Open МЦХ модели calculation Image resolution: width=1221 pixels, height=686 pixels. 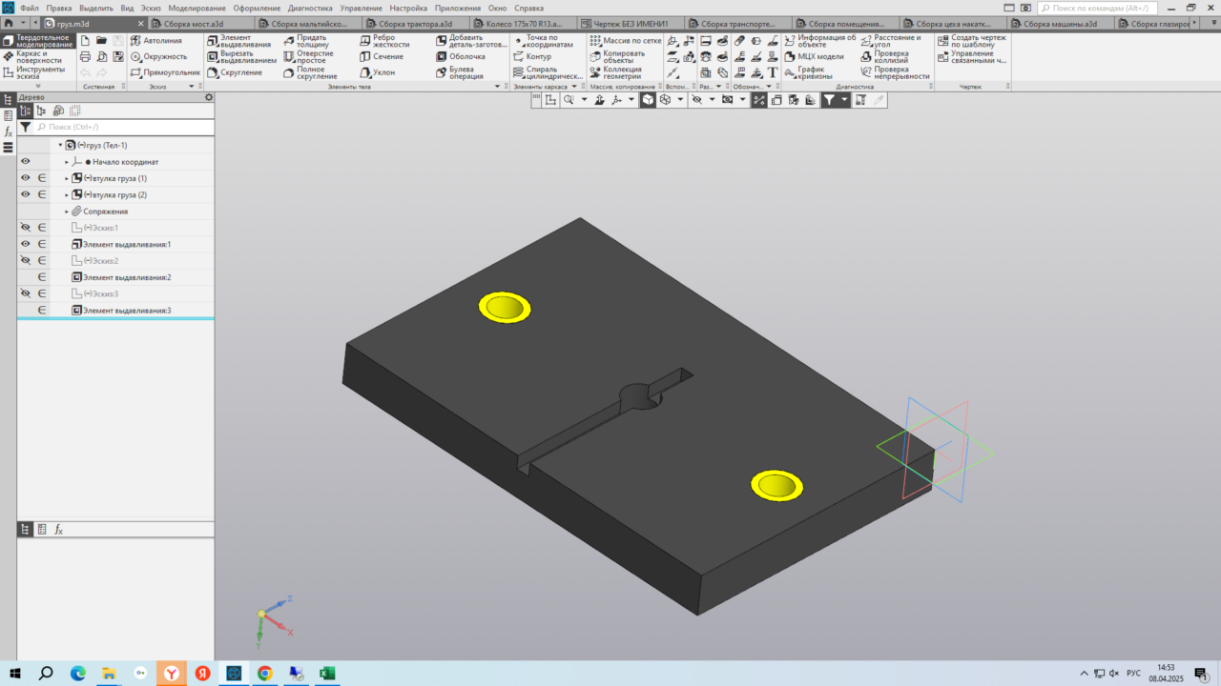coord(815,56)
